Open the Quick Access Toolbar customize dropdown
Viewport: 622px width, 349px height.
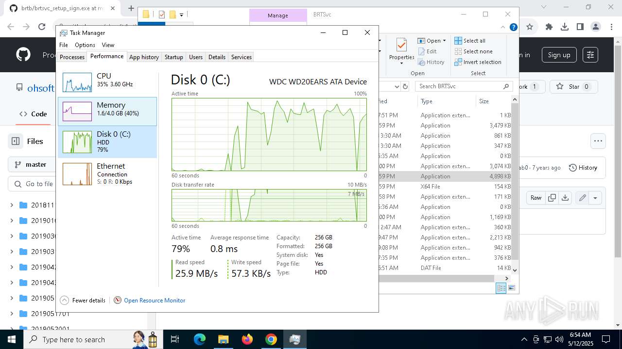pyautogui.click(x=181, y=15)
